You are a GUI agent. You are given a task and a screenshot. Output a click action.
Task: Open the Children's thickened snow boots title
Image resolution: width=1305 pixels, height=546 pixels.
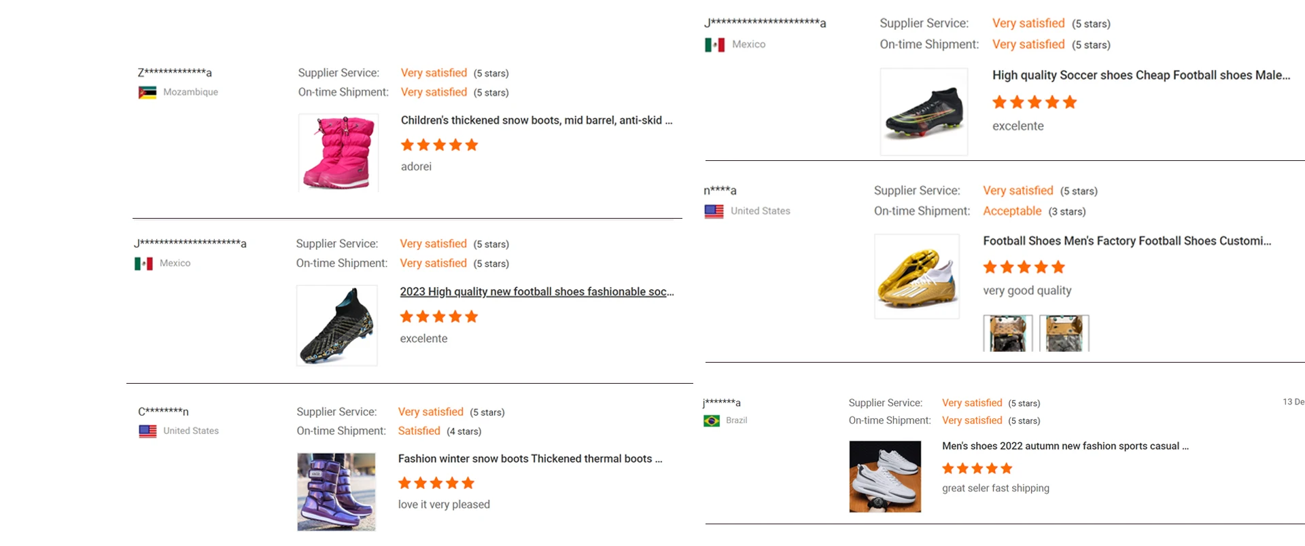point(536,120)
